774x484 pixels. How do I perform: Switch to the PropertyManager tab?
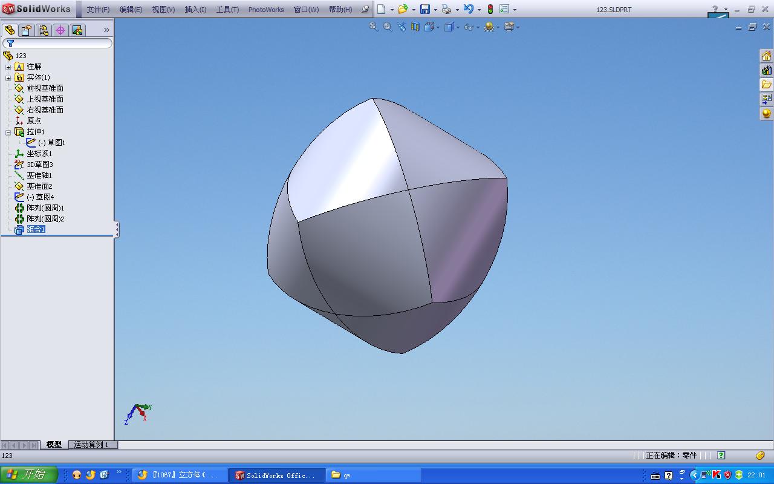click(27, 30)
